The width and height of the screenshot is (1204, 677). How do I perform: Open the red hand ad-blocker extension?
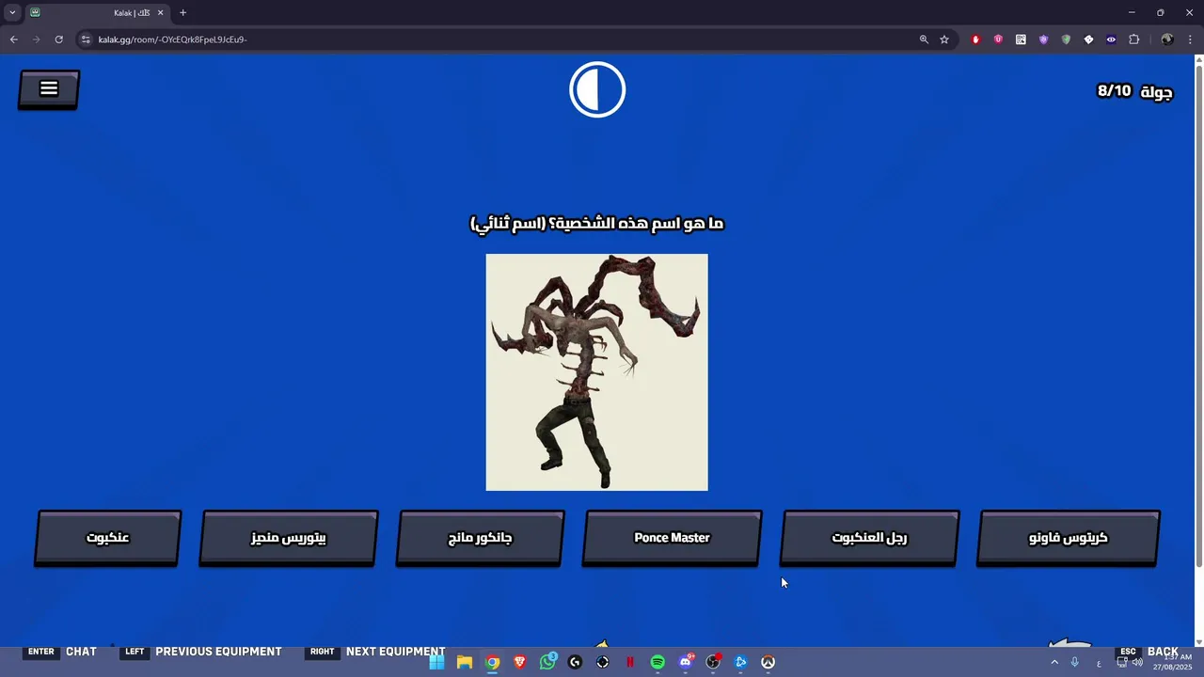975,39
